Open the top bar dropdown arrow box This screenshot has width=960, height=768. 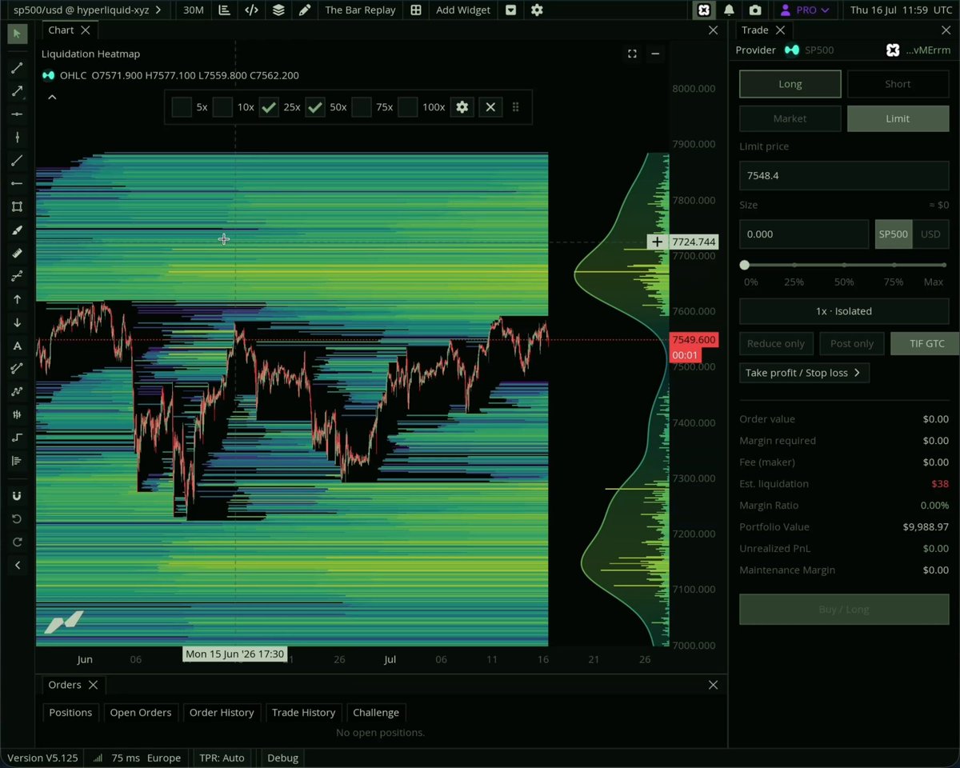[x=511, y=10]
